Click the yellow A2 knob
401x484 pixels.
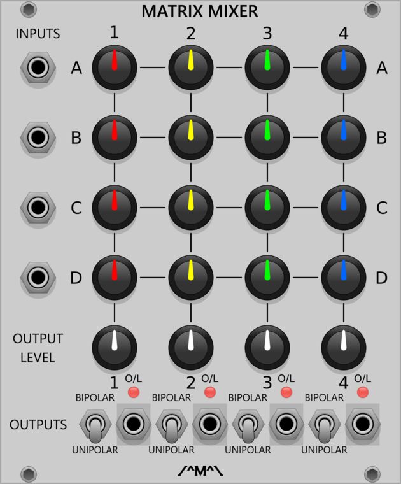click(191, 68)
